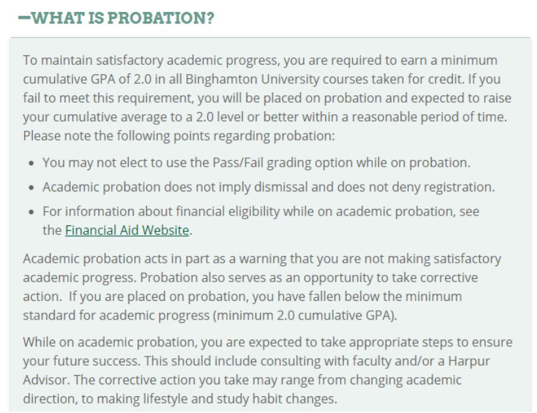
Task: Click the Pass/Fail grading option bullet sentence
Action: 256,162
